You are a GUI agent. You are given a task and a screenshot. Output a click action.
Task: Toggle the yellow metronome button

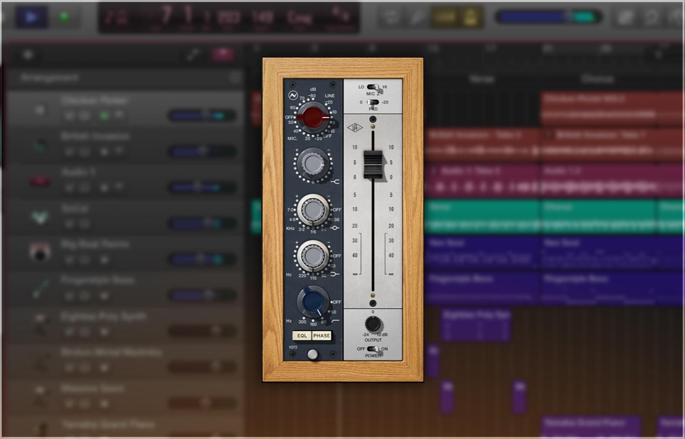[470, 17]
